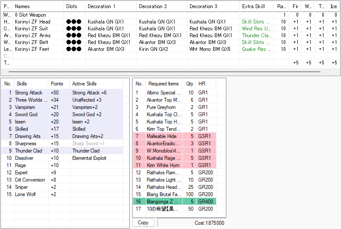
Task: Click the slot dots for Korinyi ZF Suit
Action: 74,29
